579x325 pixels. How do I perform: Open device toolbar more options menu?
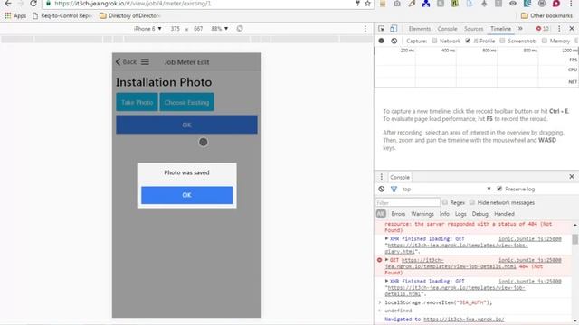tap(365, 29)
